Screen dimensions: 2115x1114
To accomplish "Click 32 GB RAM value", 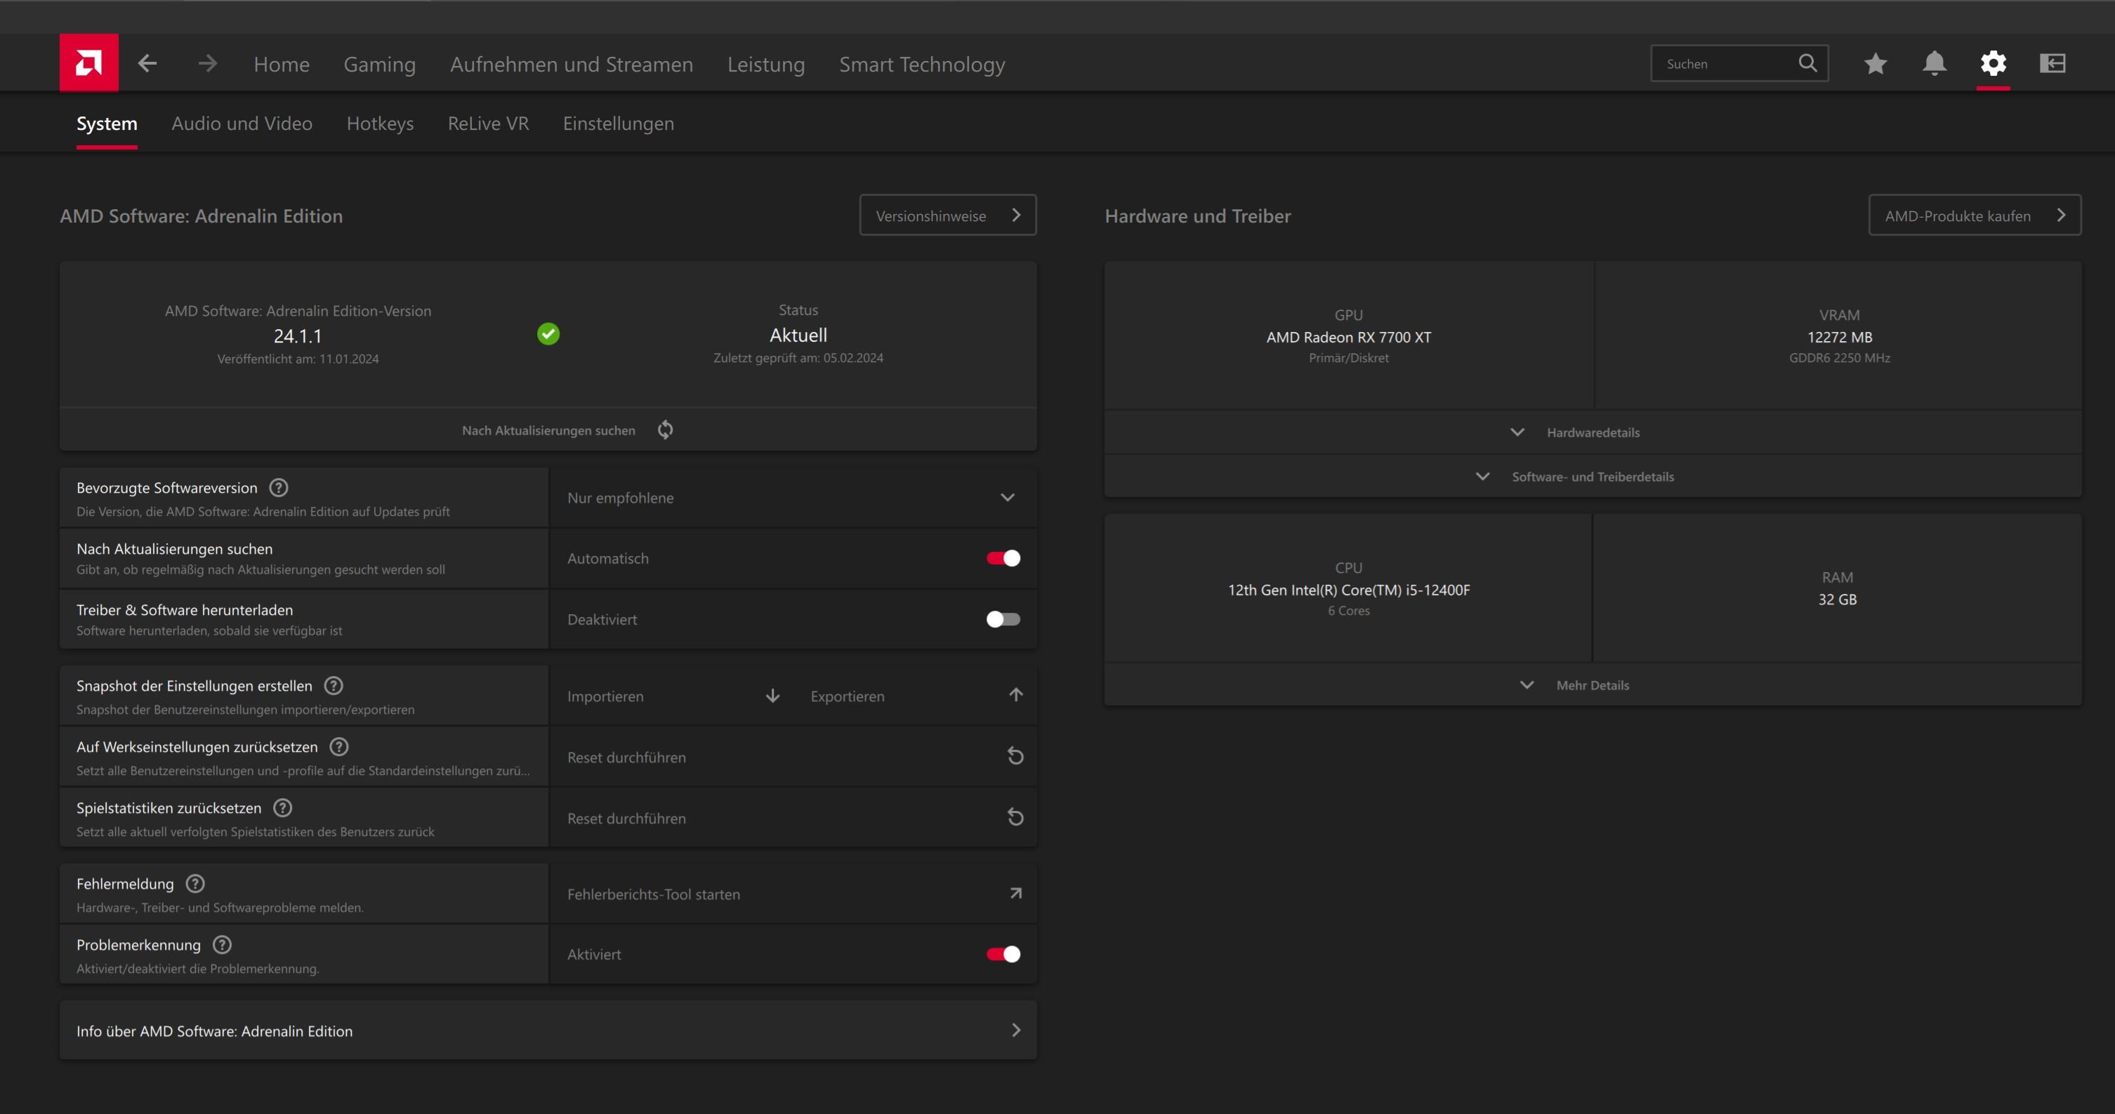I will point(1837,599).
